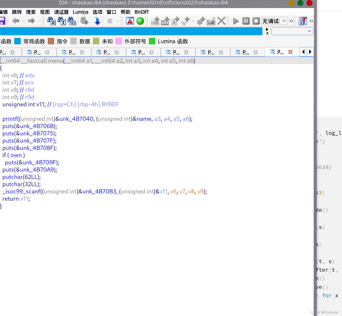The image size is (342, 316).
Task: Click the text search binoculars icon
Action: [62, 21]
